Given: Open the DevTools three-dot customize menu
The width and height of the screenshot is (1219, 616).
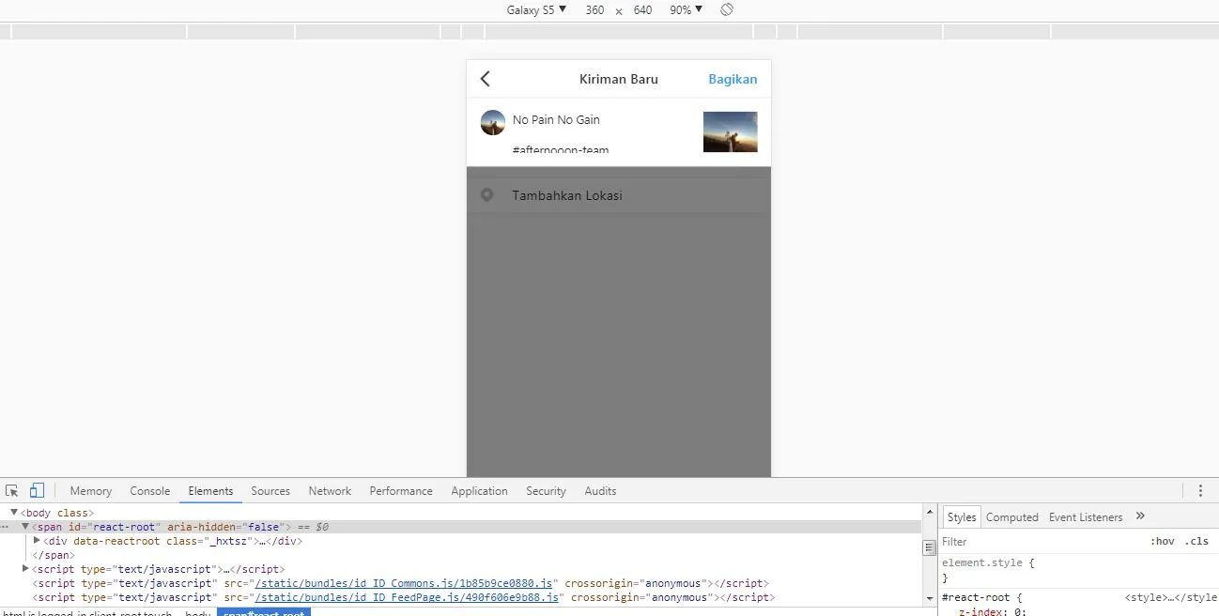Looking at the screenshot, I should click(1199, 490).
